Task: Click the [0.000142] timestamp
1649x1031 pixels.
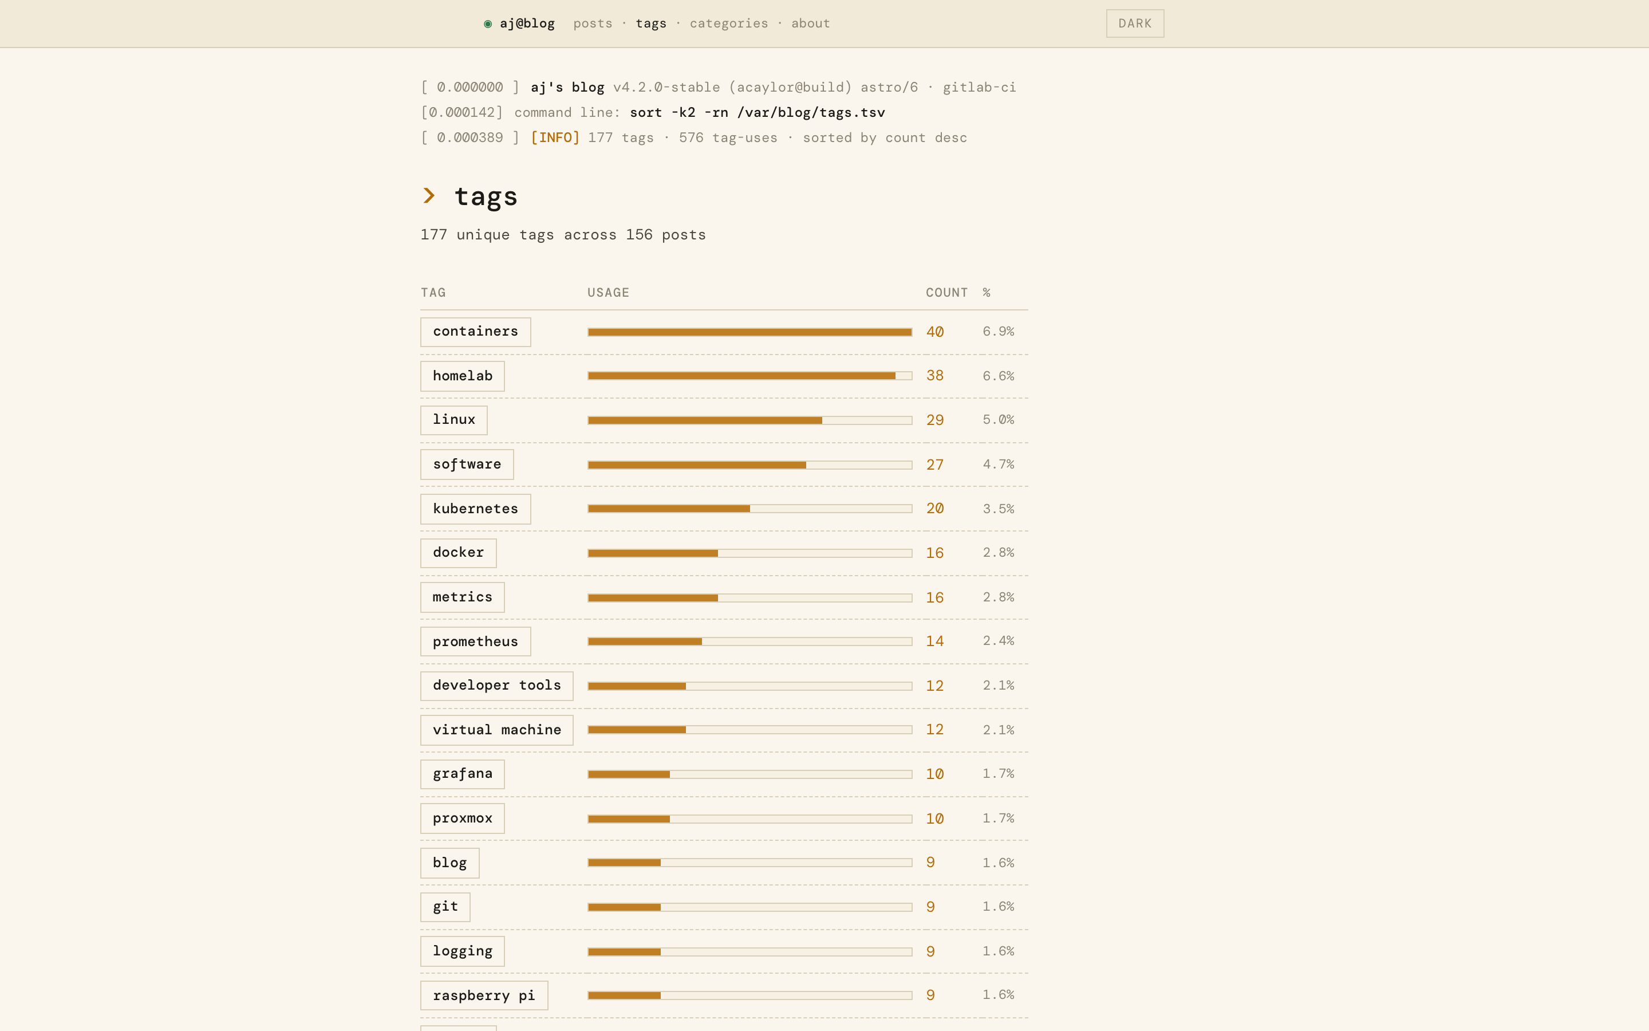Action: tap(461, 112)
